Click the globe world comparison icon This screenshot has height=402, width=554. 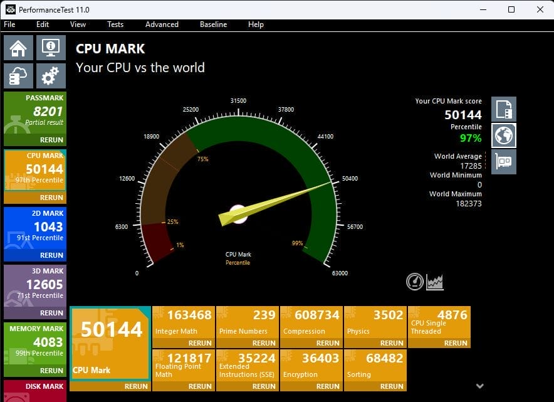504,135
